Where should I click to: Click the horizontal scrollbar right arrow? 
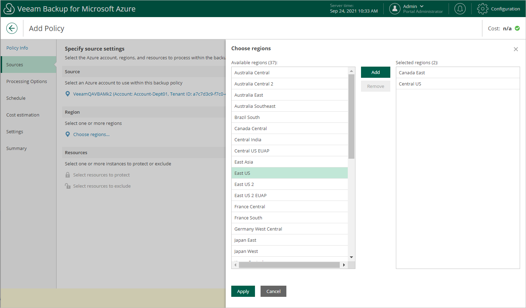344,265
